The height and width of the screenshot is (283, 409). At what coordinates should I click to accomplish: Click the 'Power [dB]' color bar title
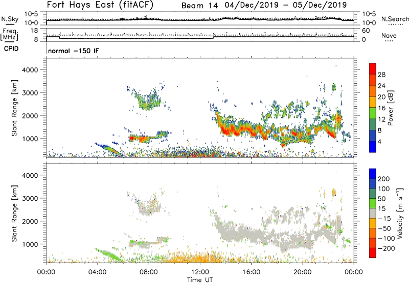[x=391, y=108]
